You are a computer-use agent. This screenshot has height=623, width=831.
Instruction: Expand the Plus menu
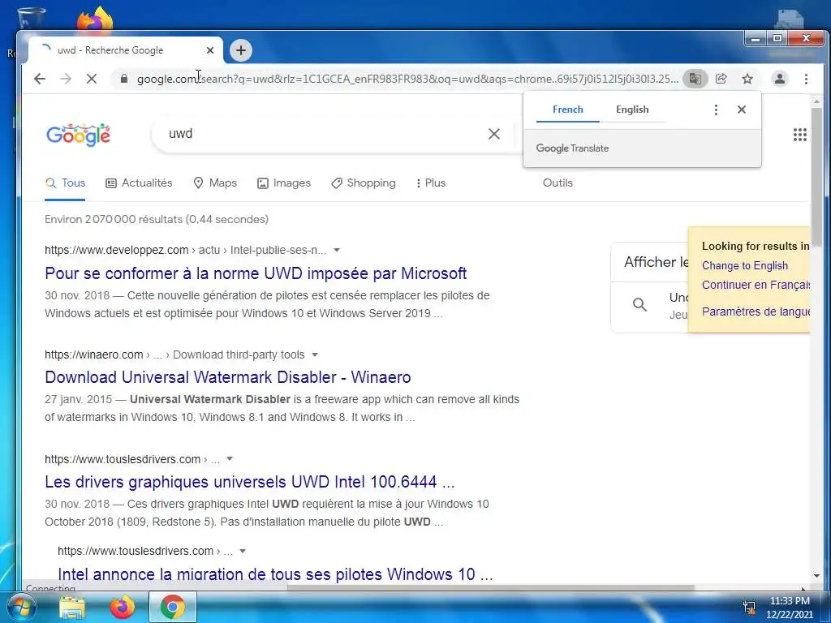pyautogui.click(x=431, y=183)
